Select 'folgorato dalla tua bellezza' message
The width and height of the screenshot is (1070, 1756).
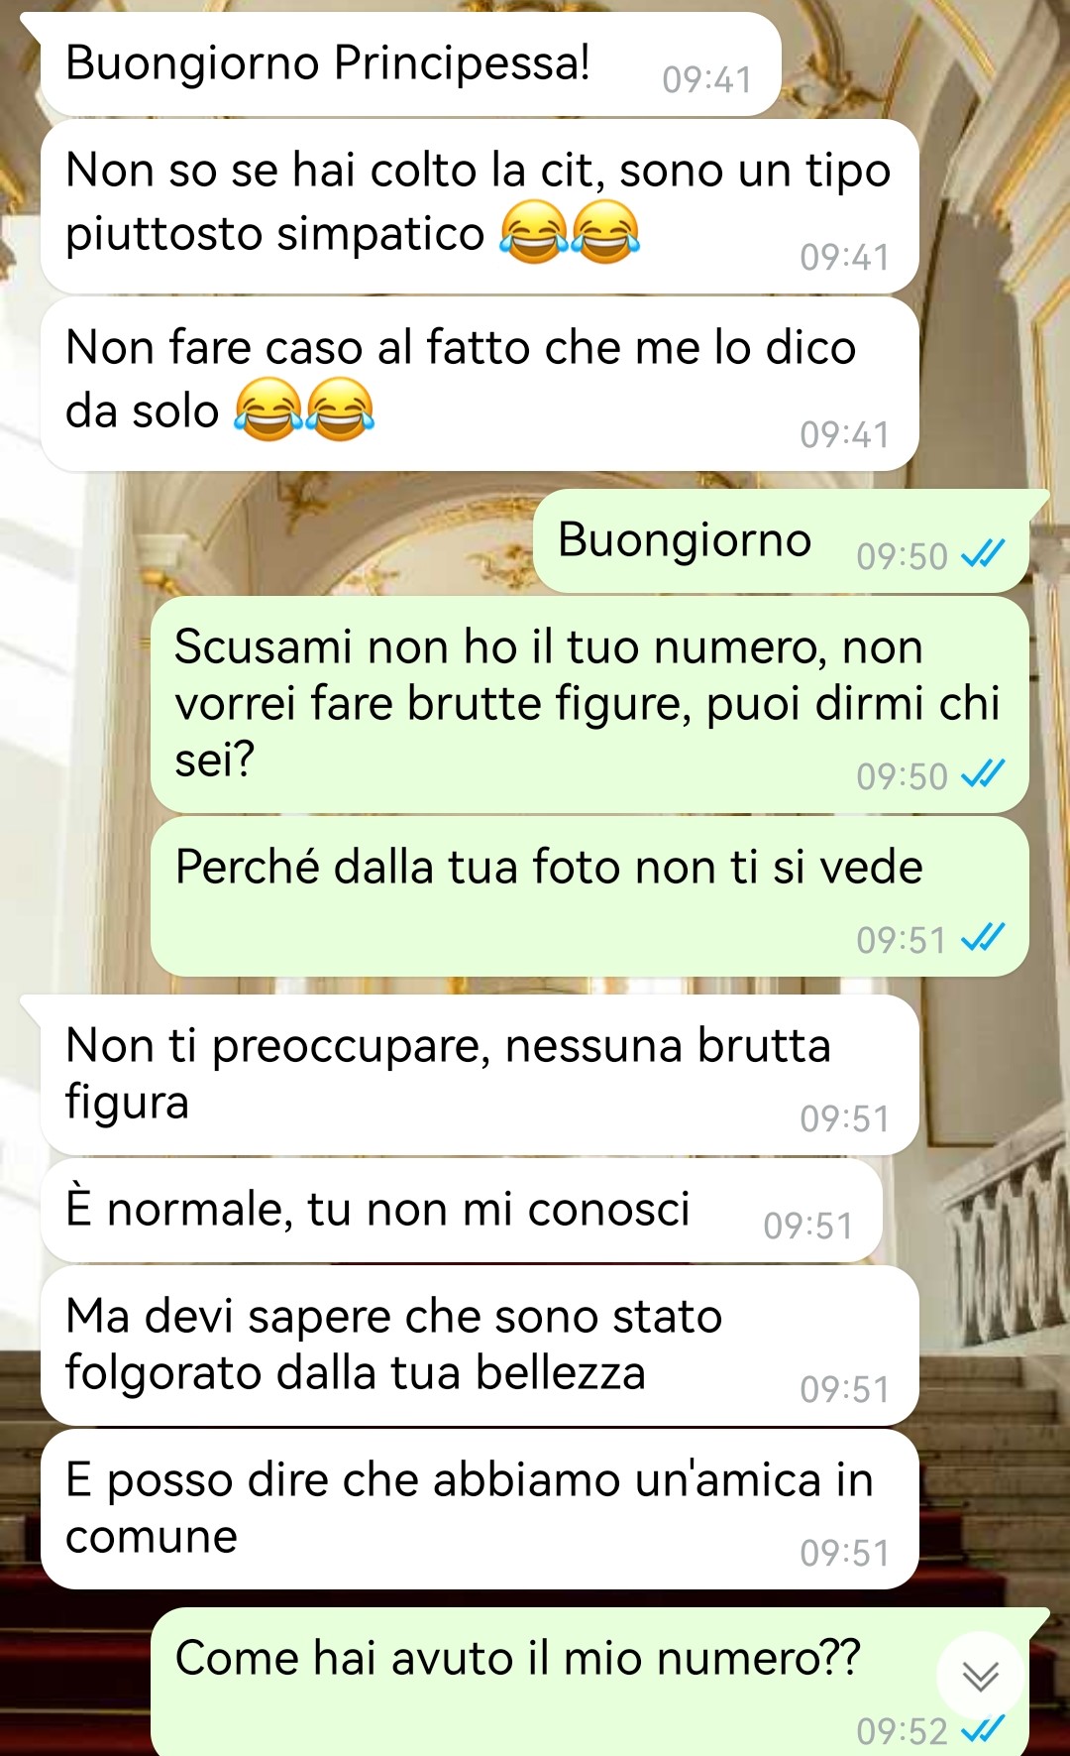pos(480,1346)
